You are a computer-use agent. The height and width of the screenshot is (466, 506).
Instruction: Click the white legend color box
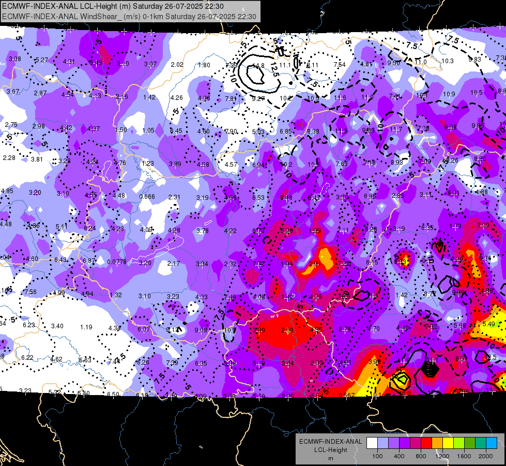click(x=372, y=443)
